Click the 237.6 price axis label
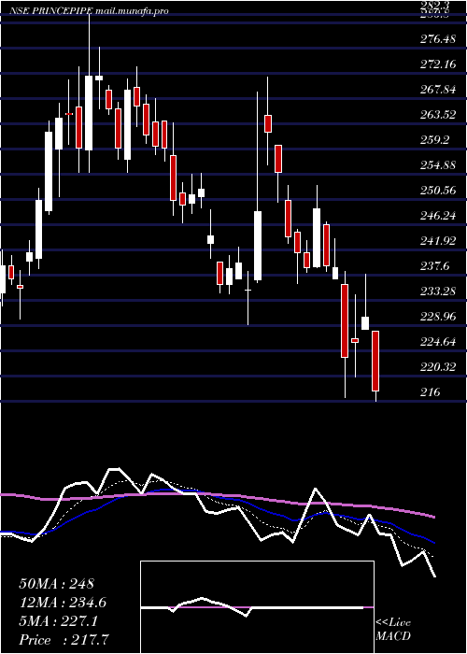The height and width of the screenshot is (654, 467). [434, 265]
